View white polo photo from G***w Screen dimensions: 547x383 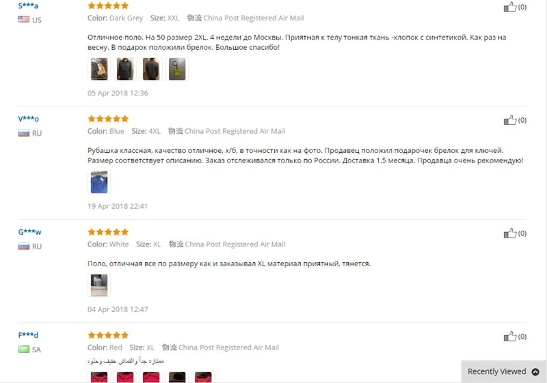99,285
